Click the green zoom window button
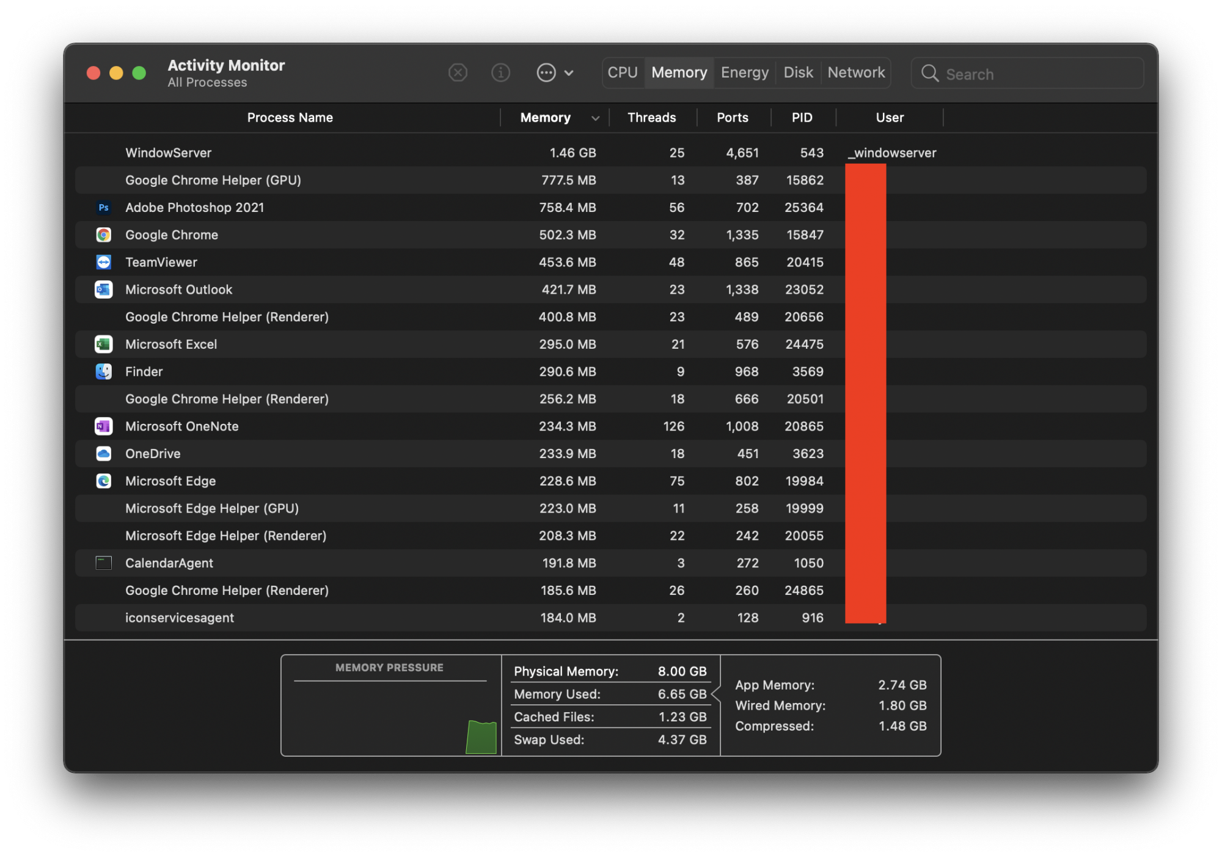 (x=139, y=73)
